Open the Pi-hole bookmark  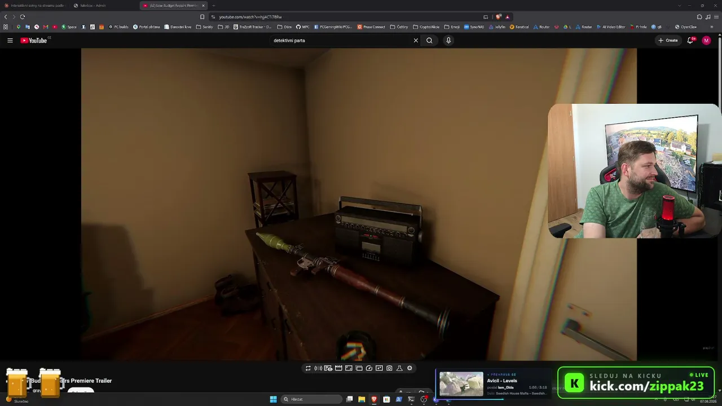639,27
